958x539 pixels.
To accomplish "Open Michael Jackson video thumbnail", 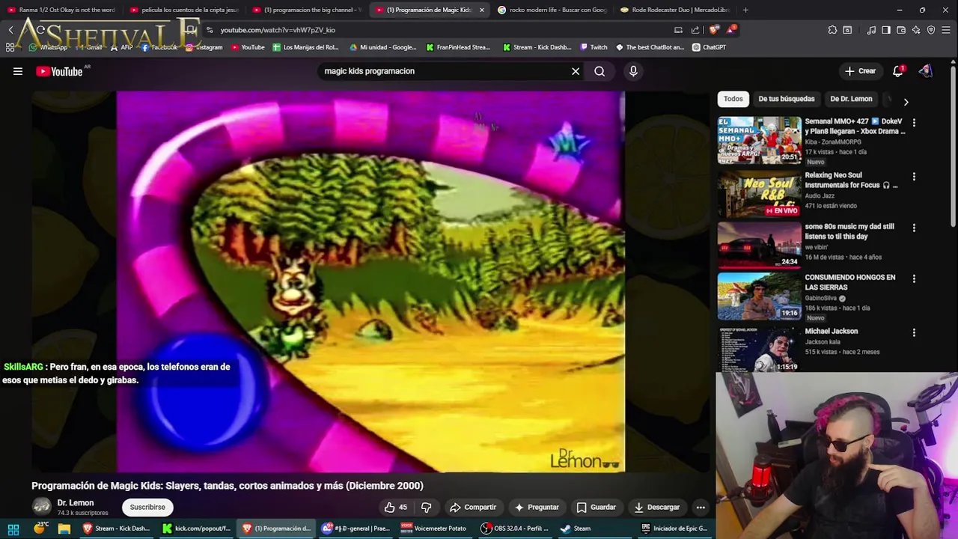I will pyautogui.click(x=759, y=349).
